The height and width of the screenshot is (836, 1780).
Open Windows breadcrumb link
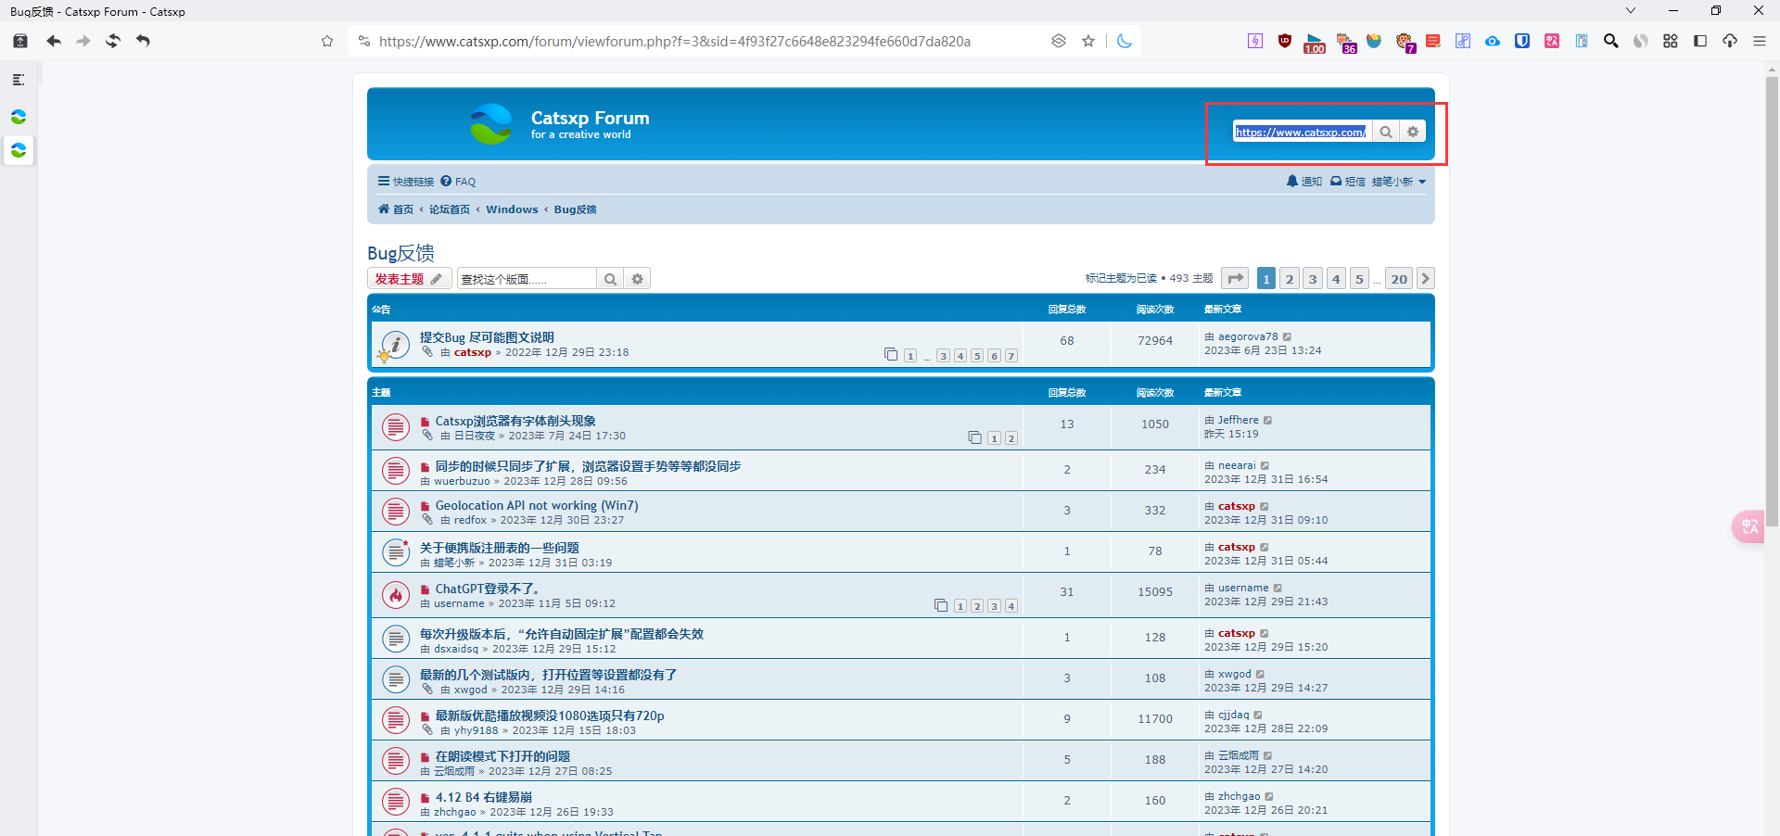coord(512,209)
